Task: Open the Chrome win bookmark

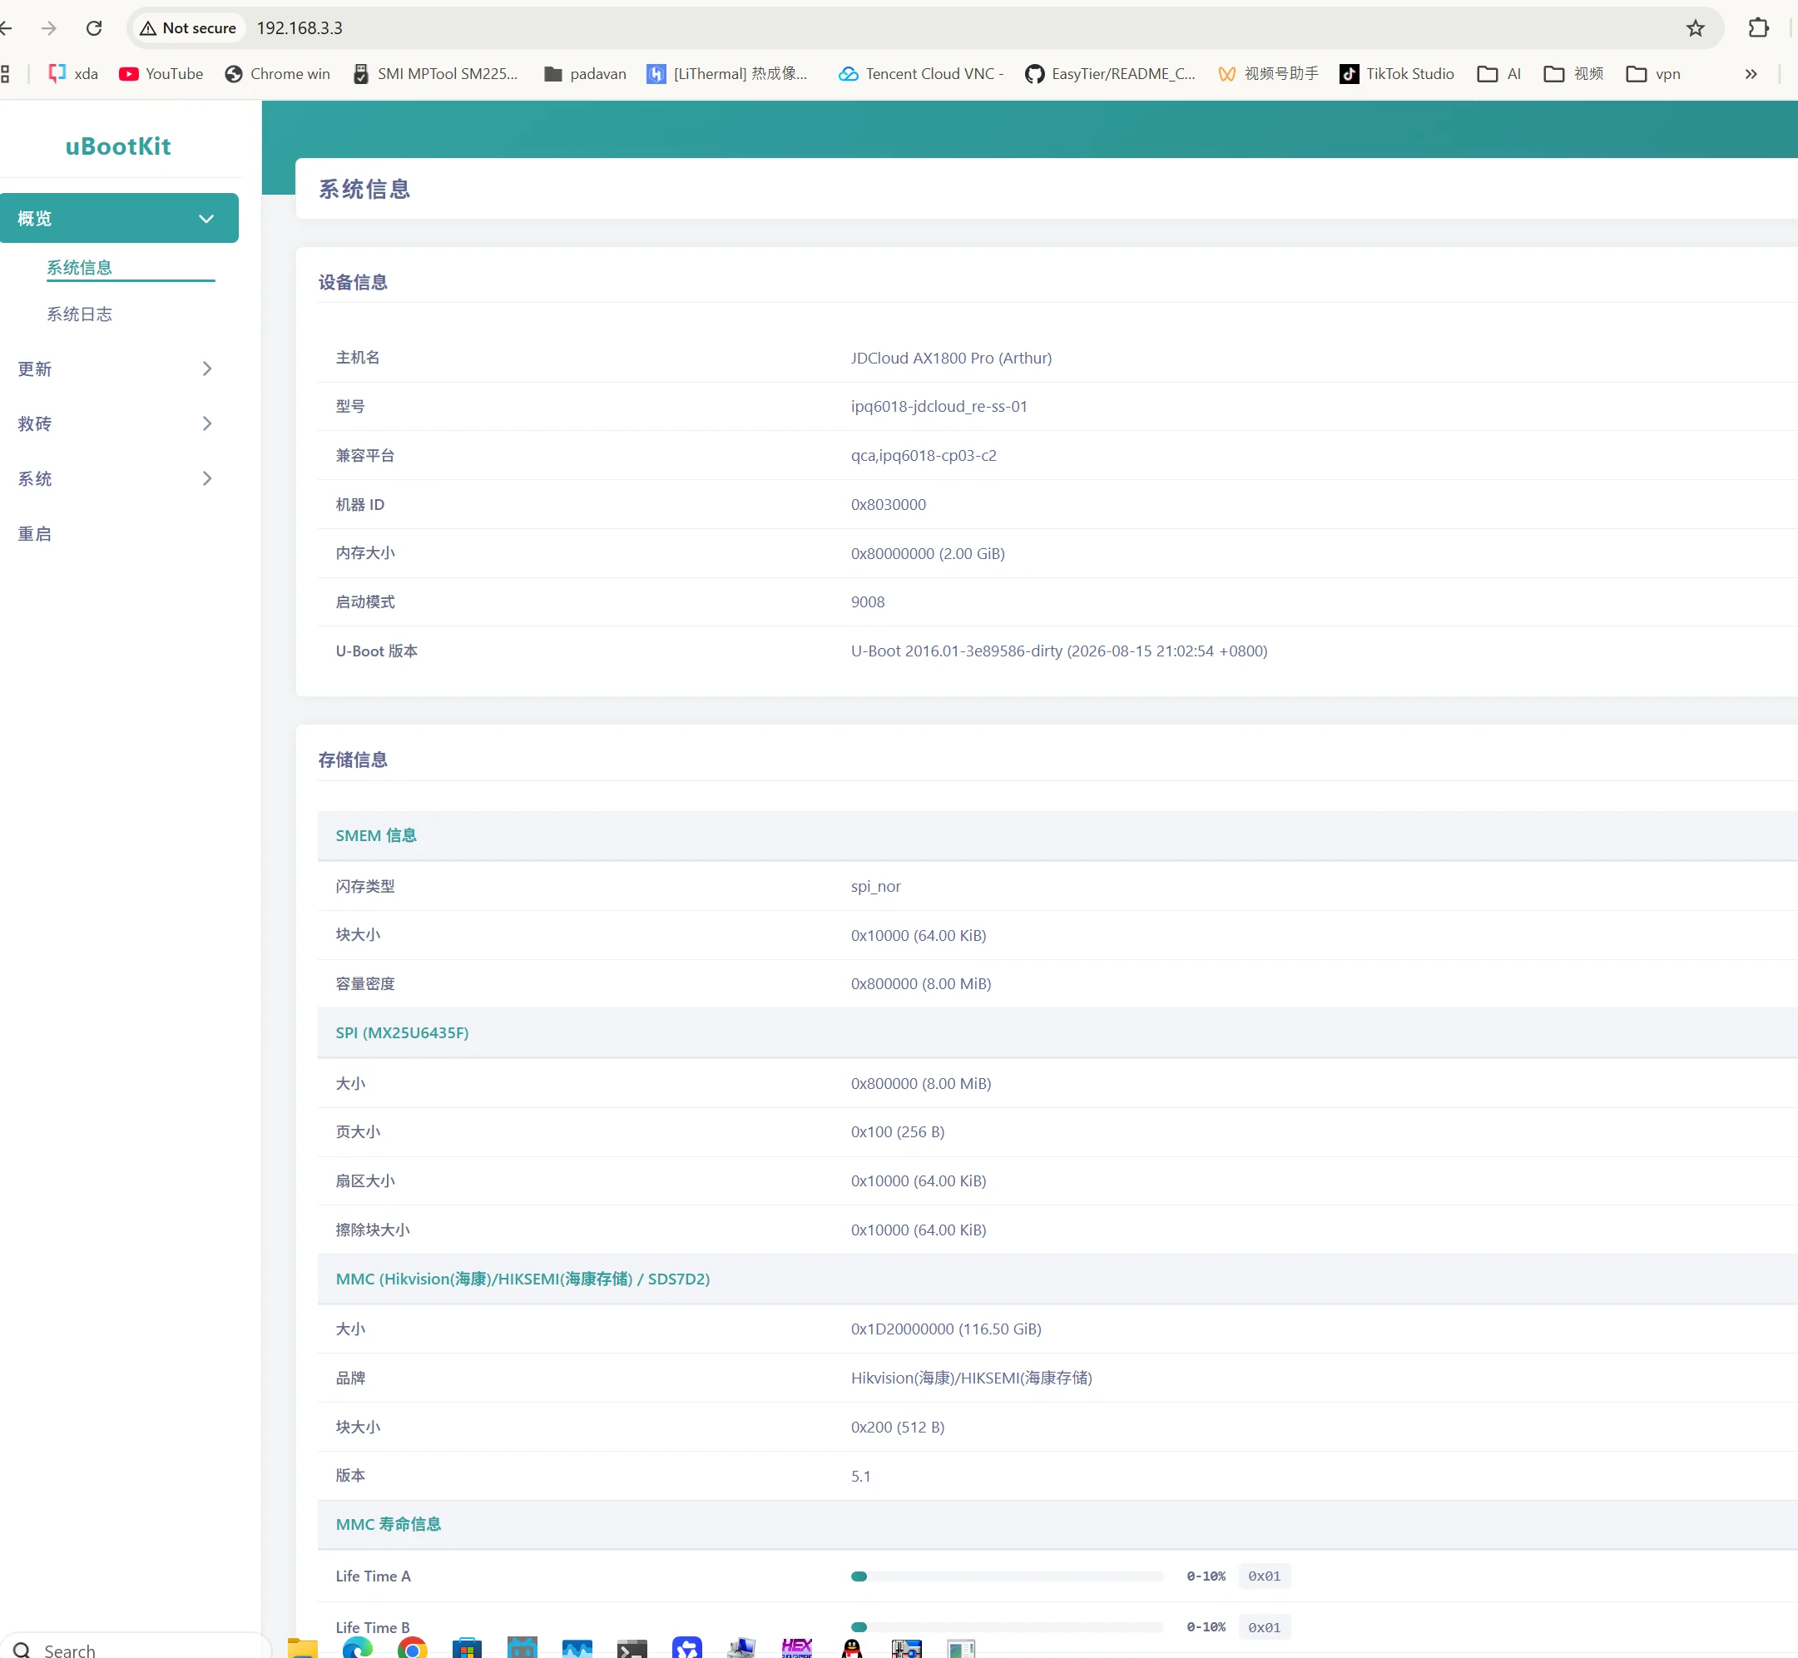Action: pos(277,73)
